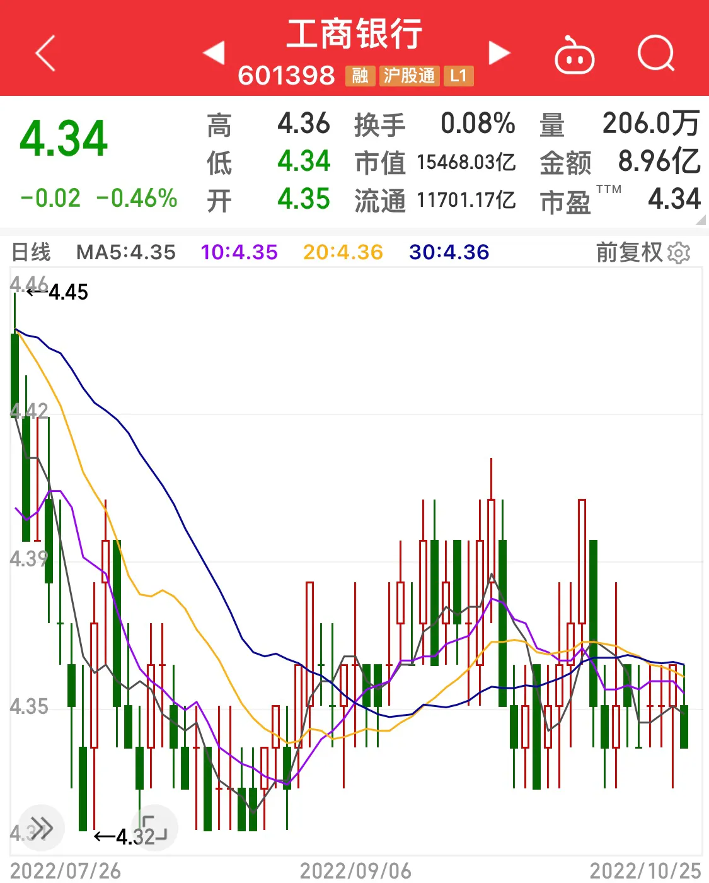This screenshot has height=883, width=709.
Task: Tap stock code 601398
Action: coord(287,76)
